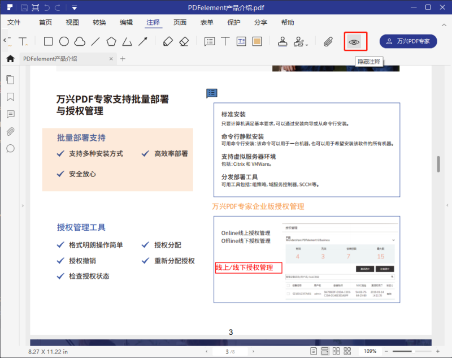
Task: Open the bookmarks panel in sidebar
Action: [x=10, y=97]
